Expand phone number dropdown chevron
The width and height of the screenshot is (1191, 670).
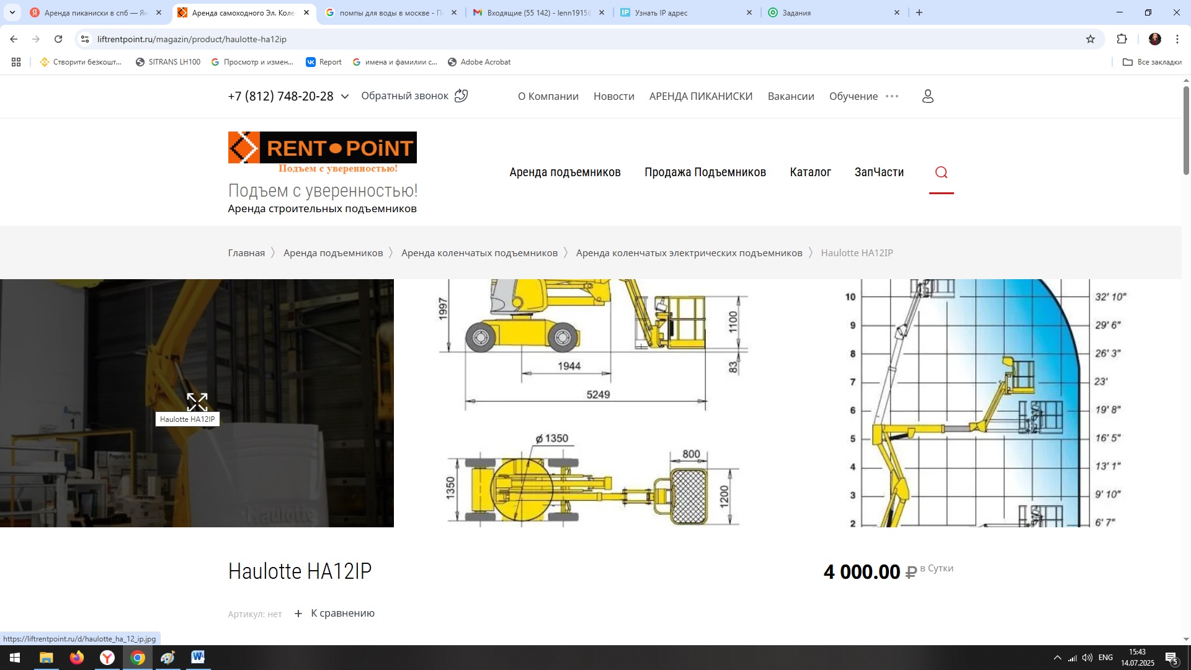(x=345, y=96)
